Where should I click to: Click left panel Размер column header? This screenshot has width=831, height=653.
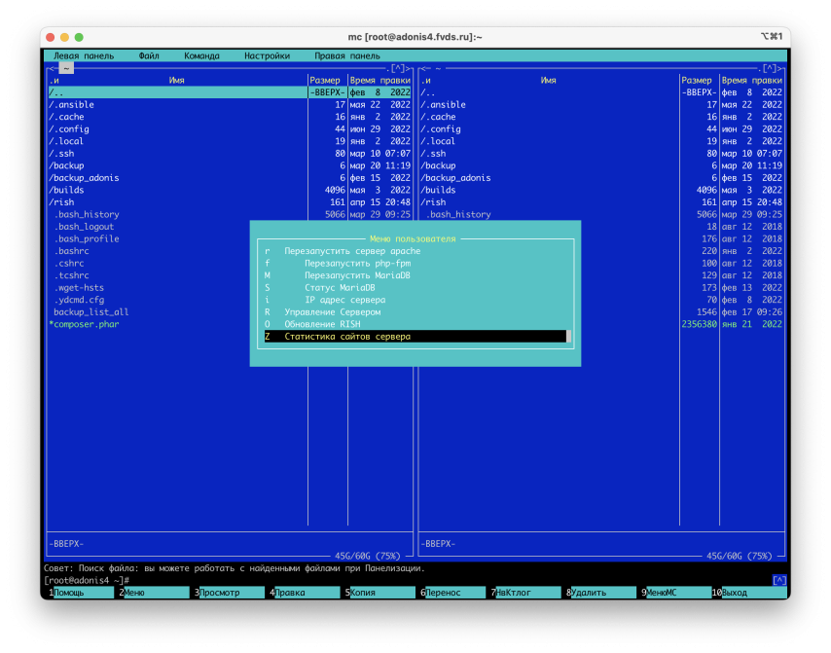click(x=325, y=81)
